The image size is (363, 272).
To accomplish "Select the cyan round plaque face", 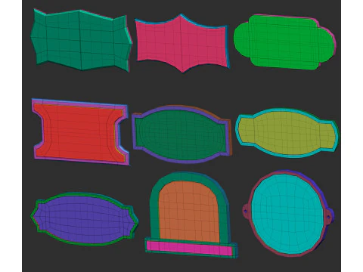I will (x=287, y=214).
